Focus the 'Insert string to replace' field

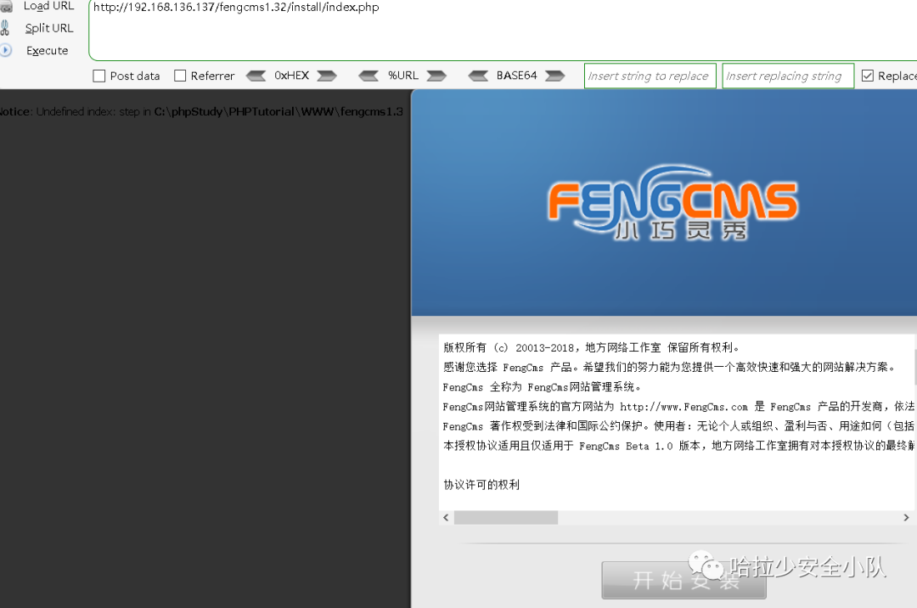click(x=650, y=76)
